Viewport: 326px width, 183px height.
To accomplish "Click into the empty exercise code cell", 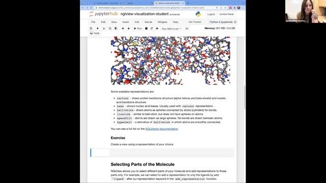I will point(171,152).
